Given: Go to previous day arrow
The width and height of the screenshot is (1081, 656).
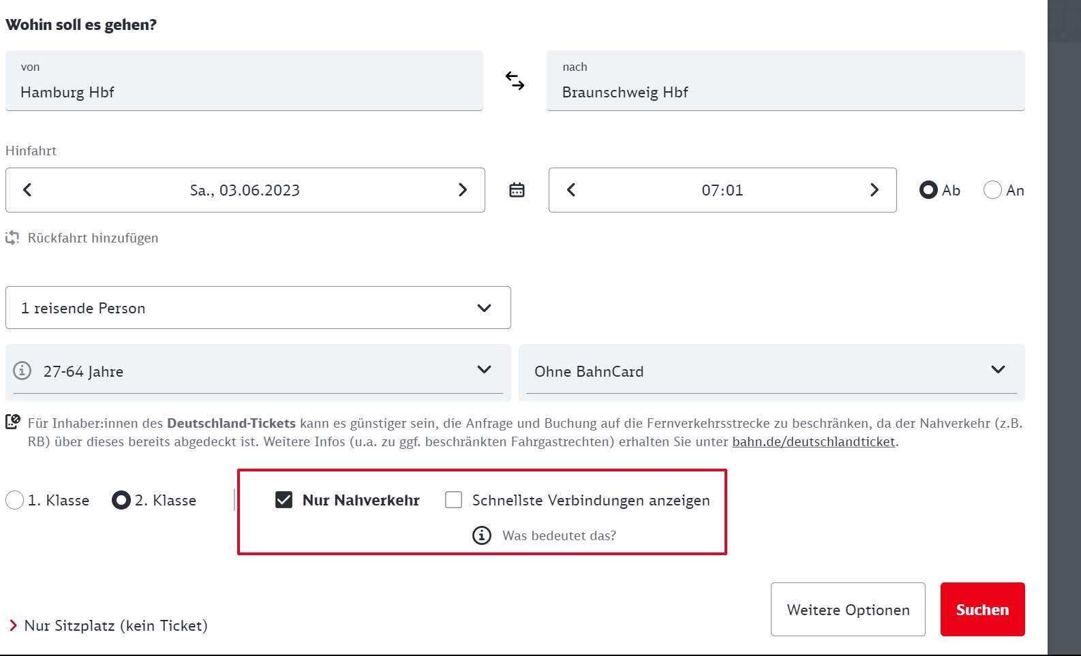Looking at the screenshot, I should (27, 190).
